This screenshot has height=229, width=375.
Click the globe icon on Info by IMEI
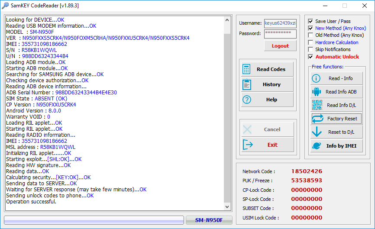pos(317,145)
